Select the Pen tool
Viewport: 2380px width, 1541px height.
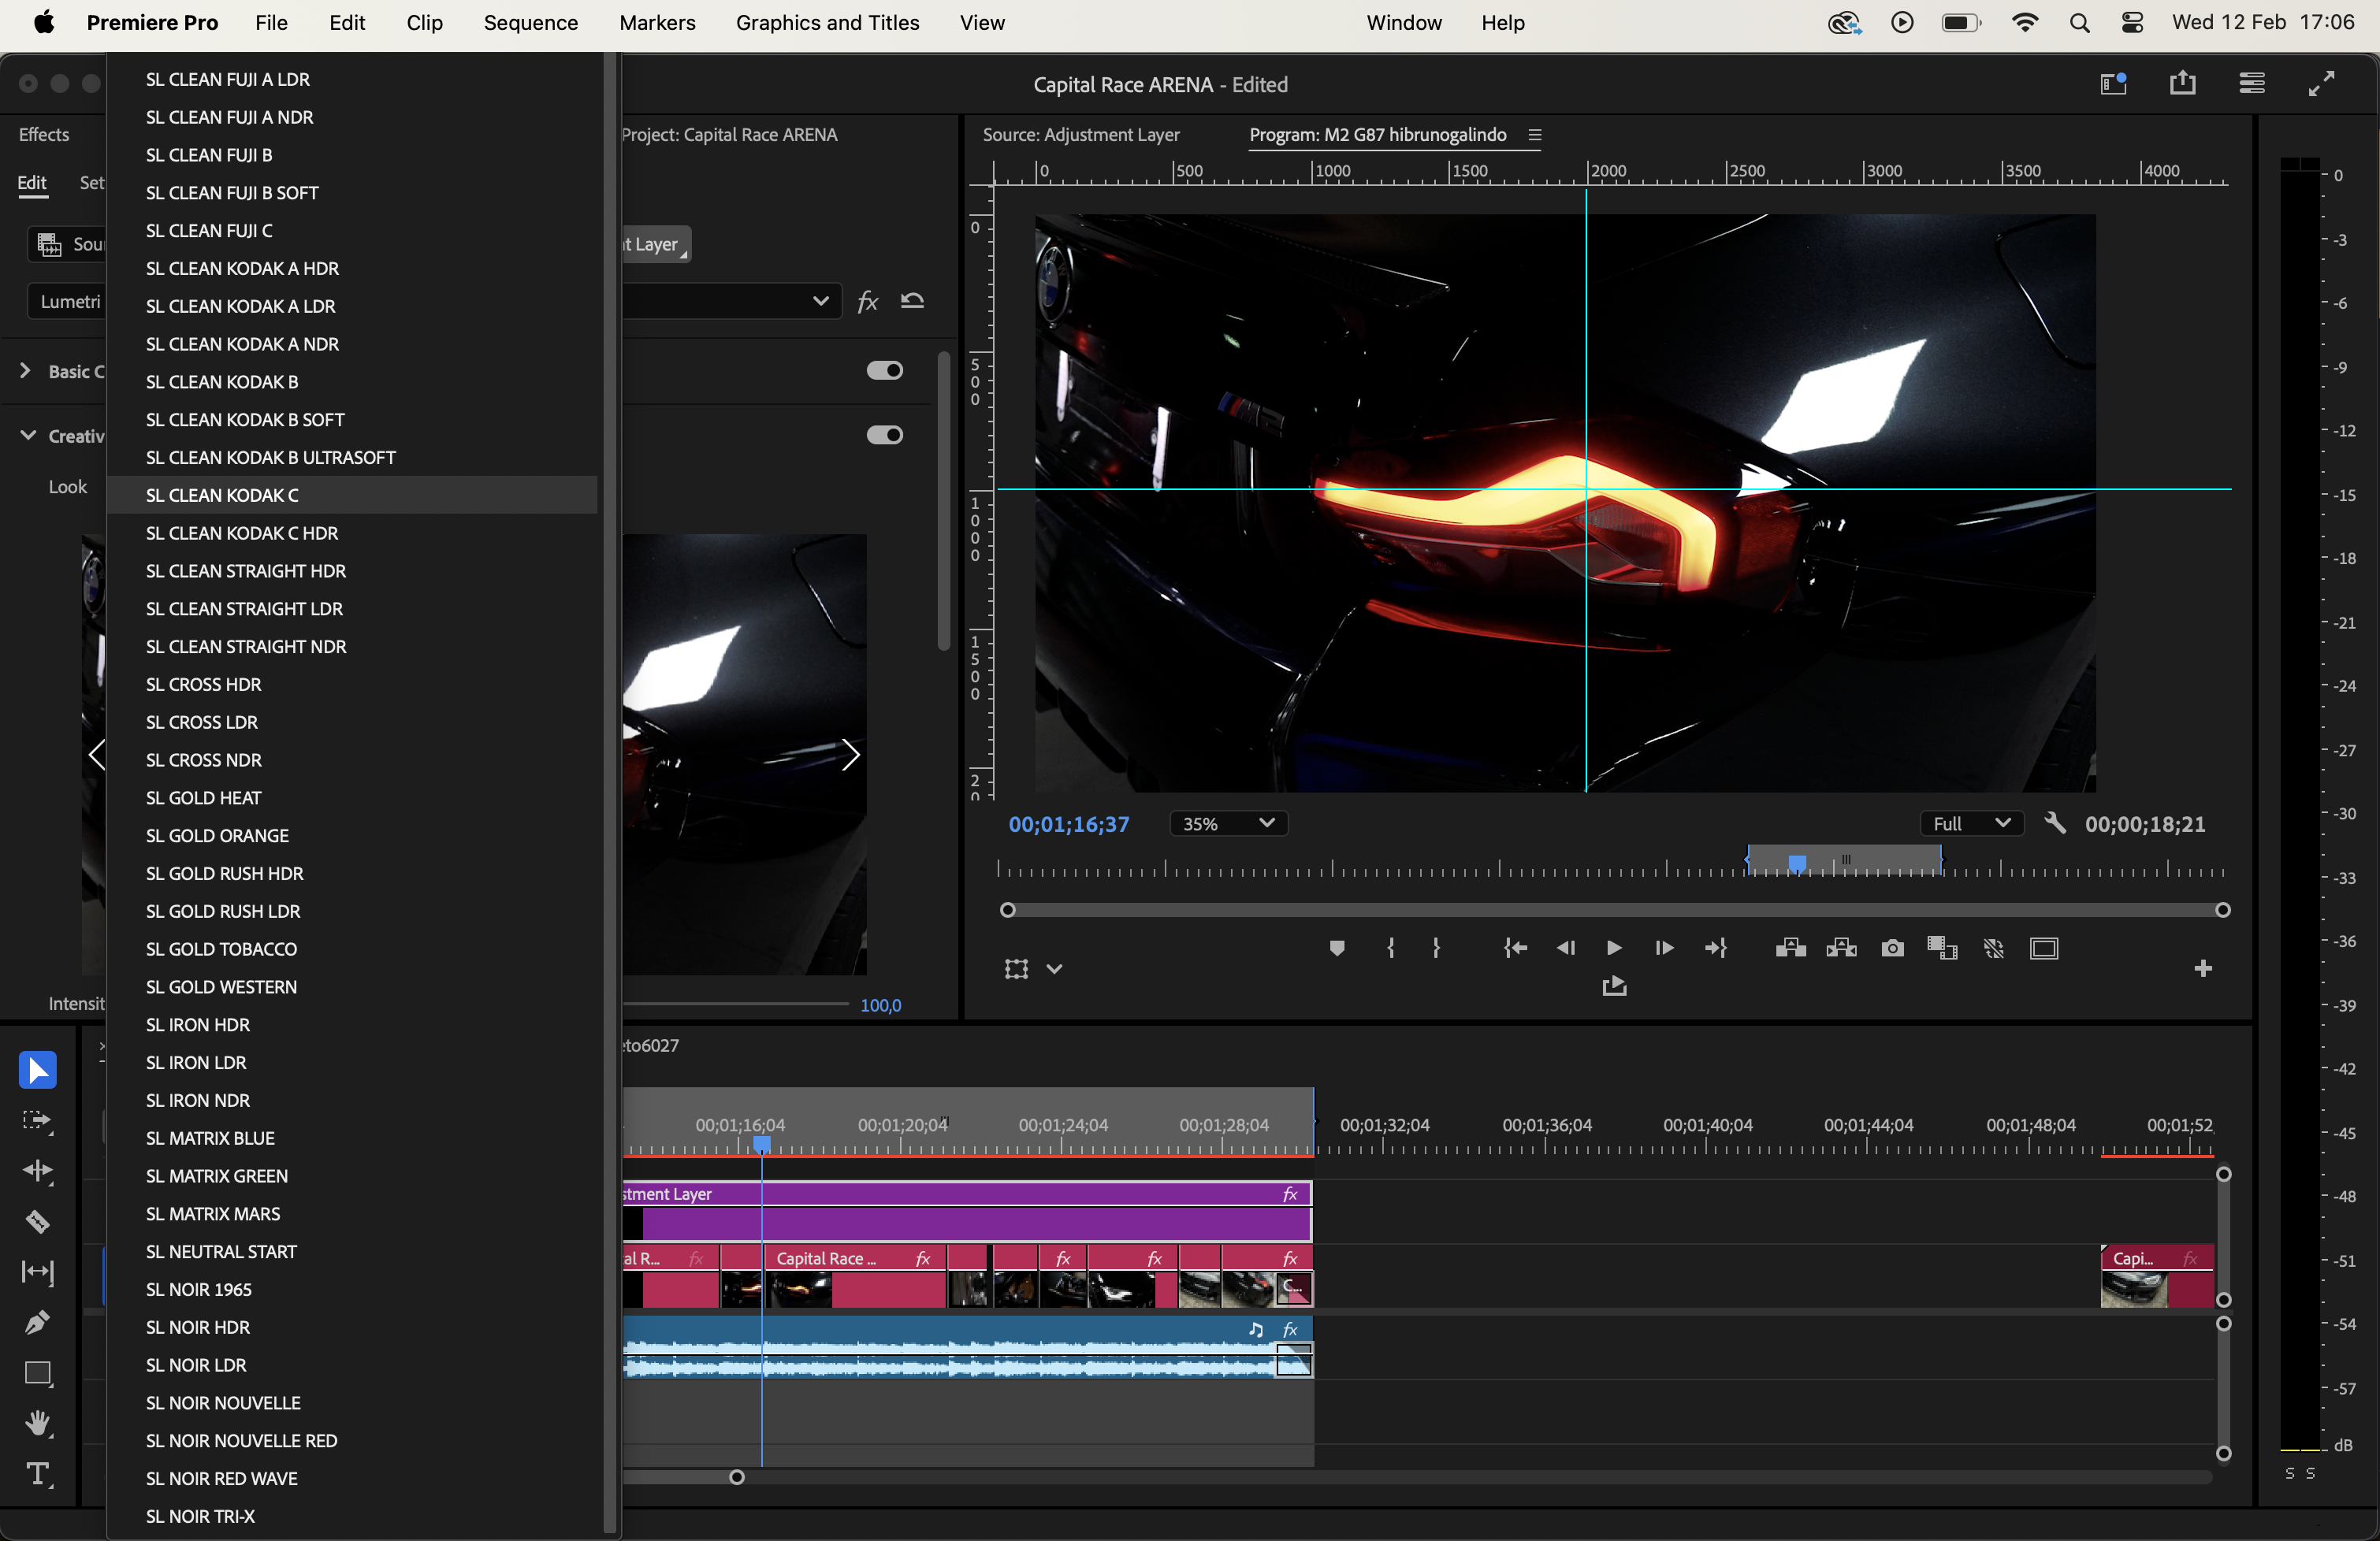click(37, 1322)
